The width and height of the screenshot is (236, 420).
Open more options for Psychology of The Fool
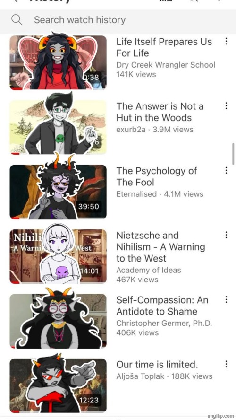click(x=226, y=170)
